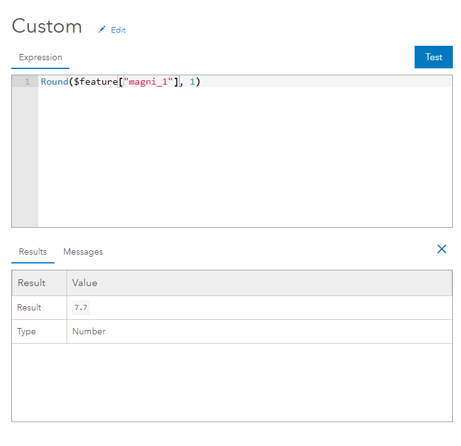461x446 pixels.
Task: Click the pencil edit icon beside Custom
Action: pyautogui.click(x=102, y=29)
